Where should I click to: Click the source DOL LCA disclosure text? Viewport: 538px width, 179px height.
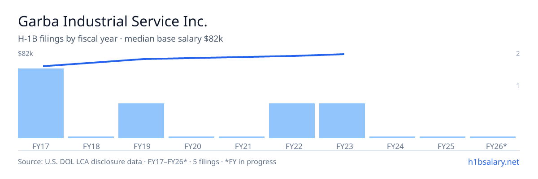click(x=147, y=162)
